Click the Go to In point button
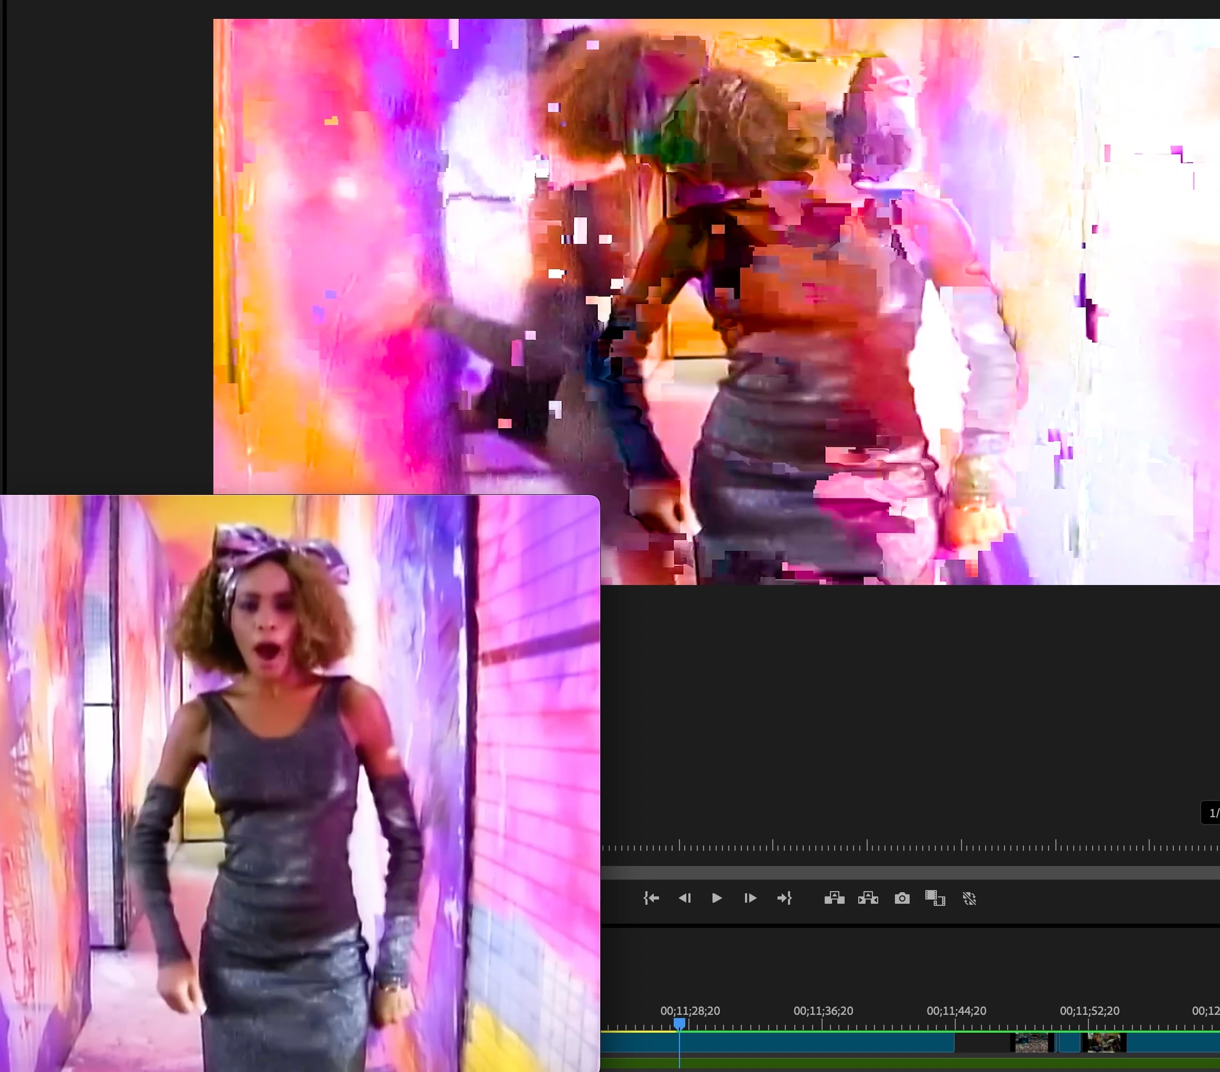Viewport: 1220px width, 1072px height. (651, 898)
